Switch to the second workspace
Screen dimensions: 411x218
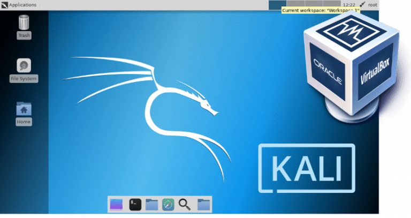click(295, 4)
